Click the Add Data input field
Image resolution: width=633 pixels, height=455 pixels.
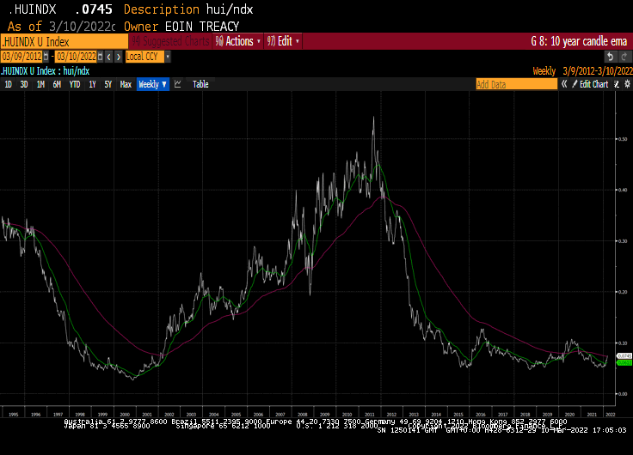click(x=516, y=84)
